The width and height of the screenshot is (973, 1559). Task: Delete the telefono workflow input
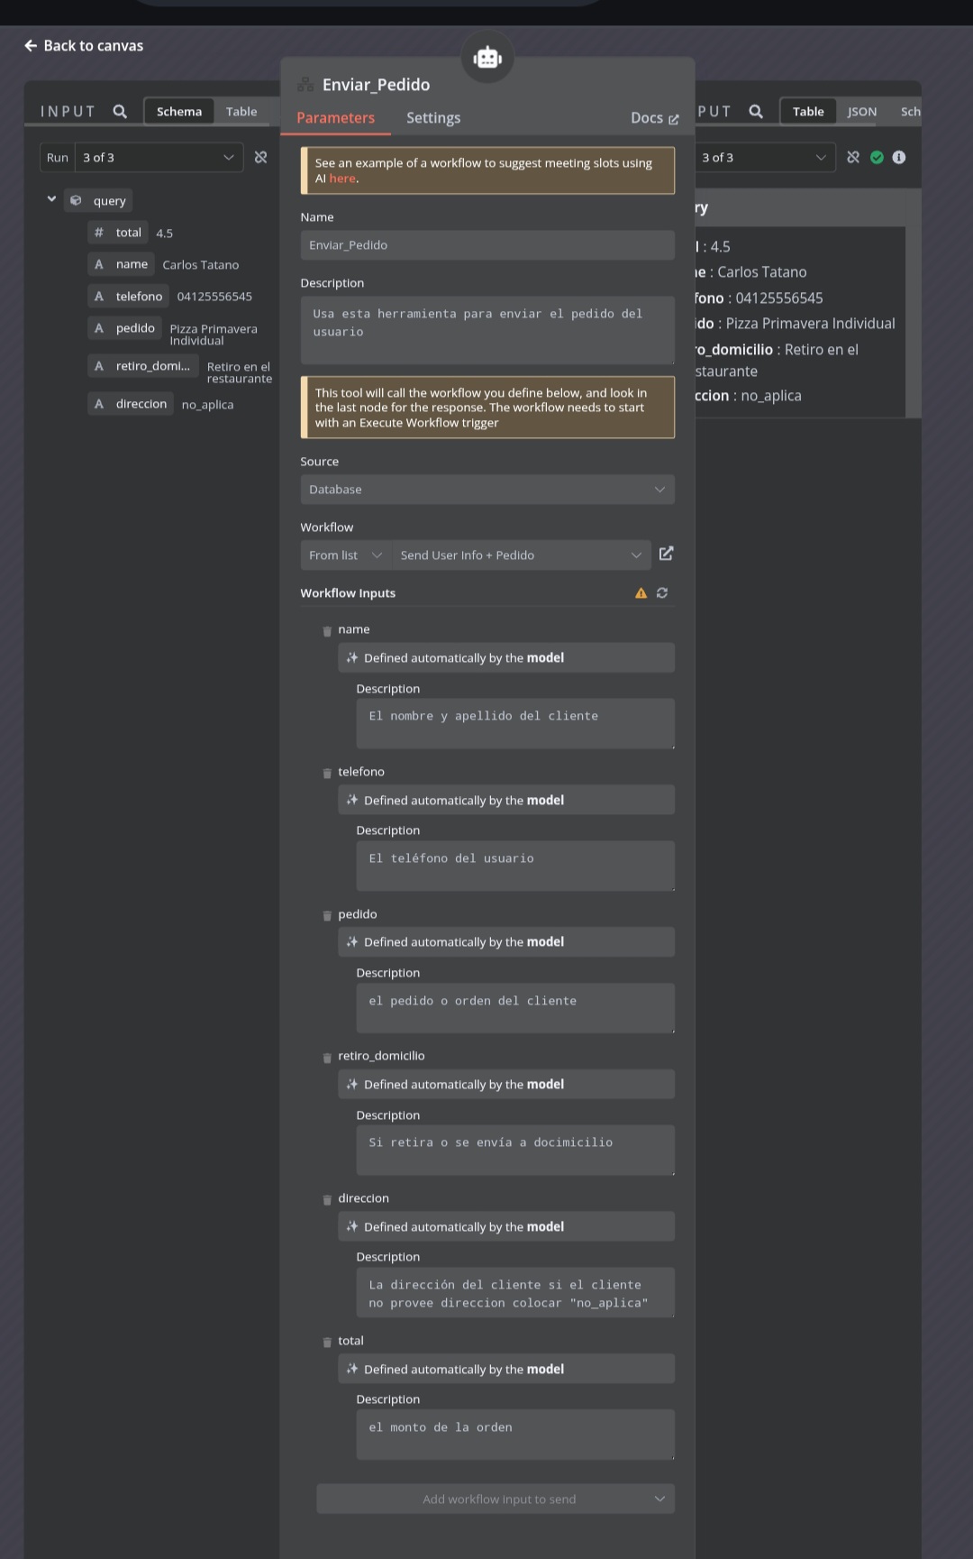327,774
